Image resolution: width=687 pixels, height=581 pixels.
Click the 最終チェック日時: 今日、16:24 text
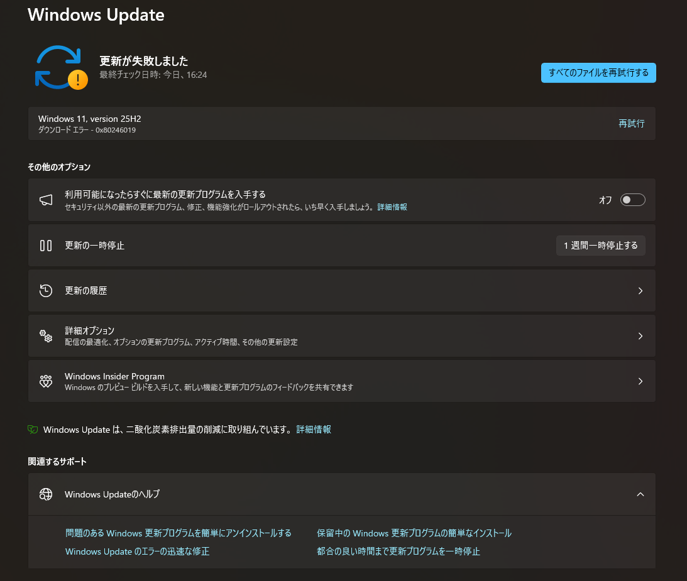(153, 75)
